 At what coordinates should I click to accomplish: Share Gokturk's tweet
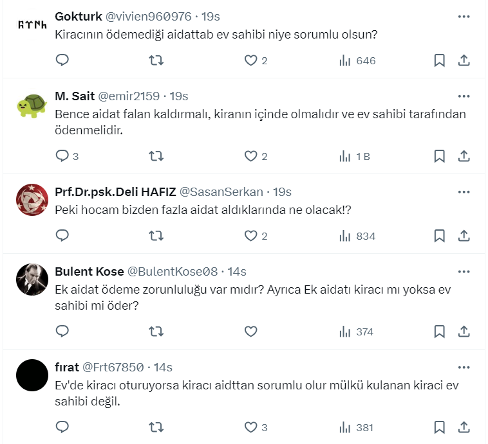pyautogui.click(x=464, y=60)
